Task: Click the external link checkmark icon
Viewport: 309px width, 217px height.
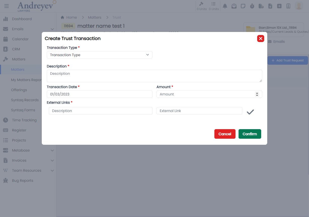Action: [x=250, y=112]
